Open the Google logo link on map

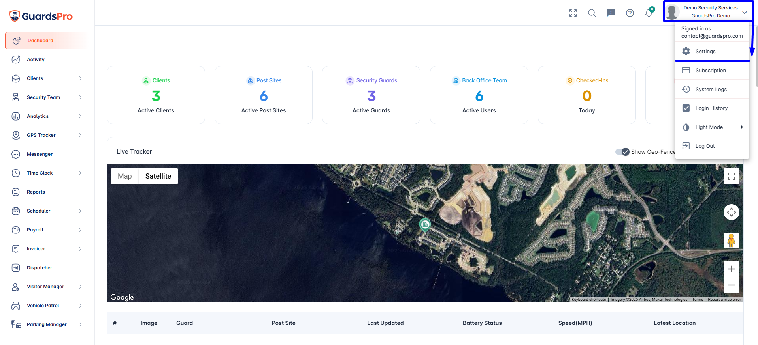click(x=122, y=297)
